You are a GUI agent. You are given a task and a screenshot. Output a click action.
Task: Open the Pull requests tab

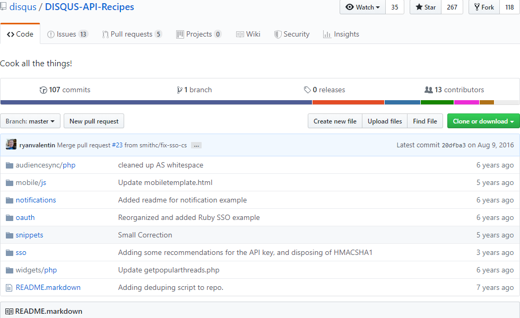tap(132, 34)
